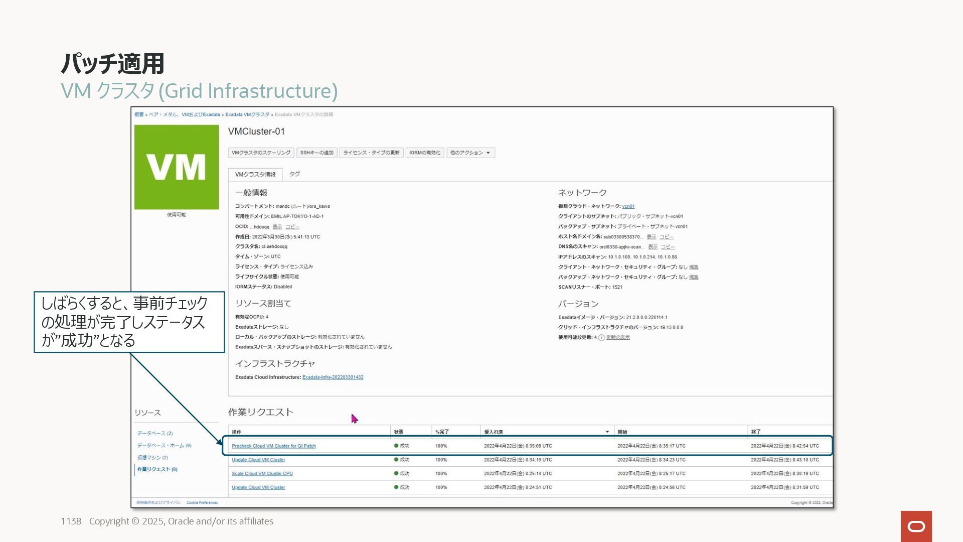
Task: Select データベース (2) in resources
Action: tap(154, 434)
